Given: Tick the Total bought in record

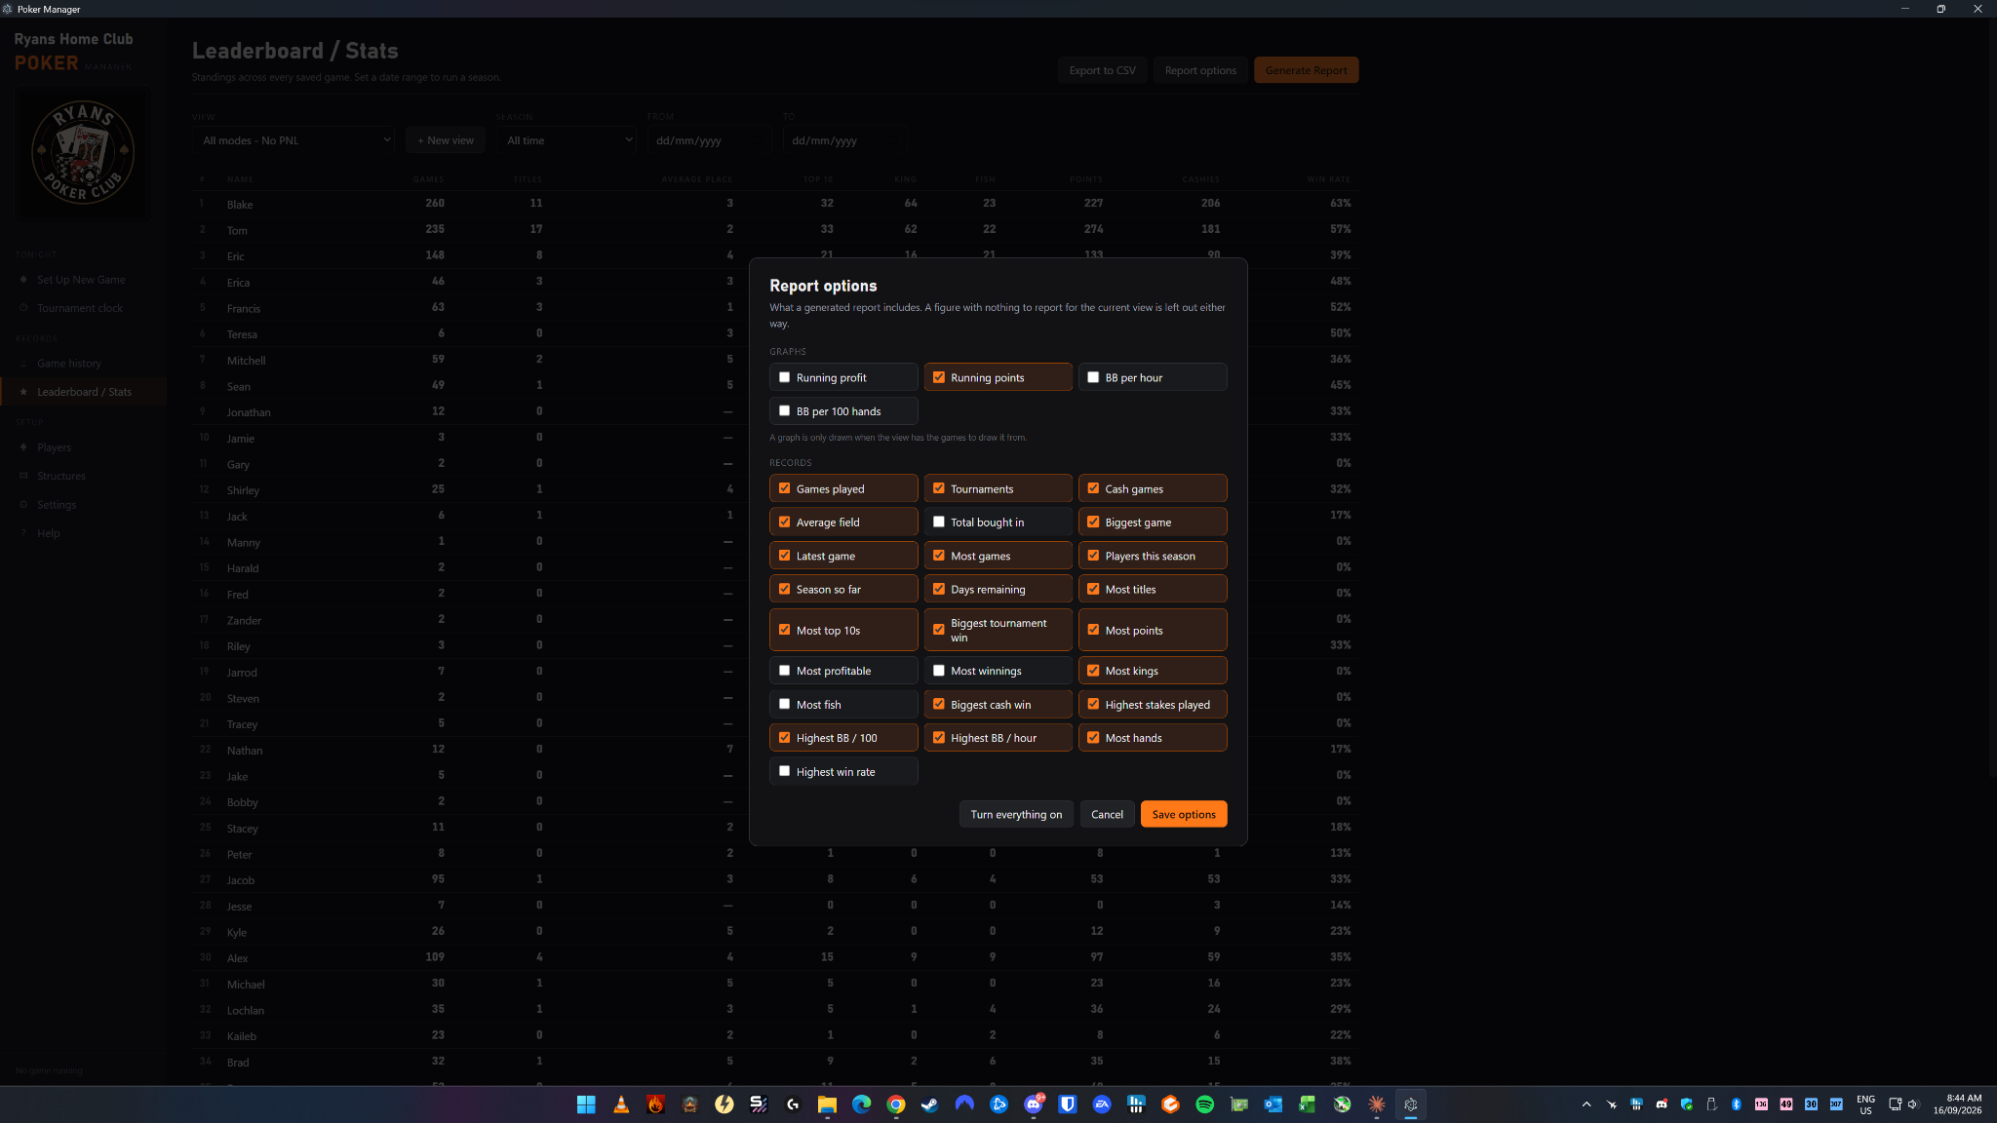Looking at the screenshot, I should point(939,523).
